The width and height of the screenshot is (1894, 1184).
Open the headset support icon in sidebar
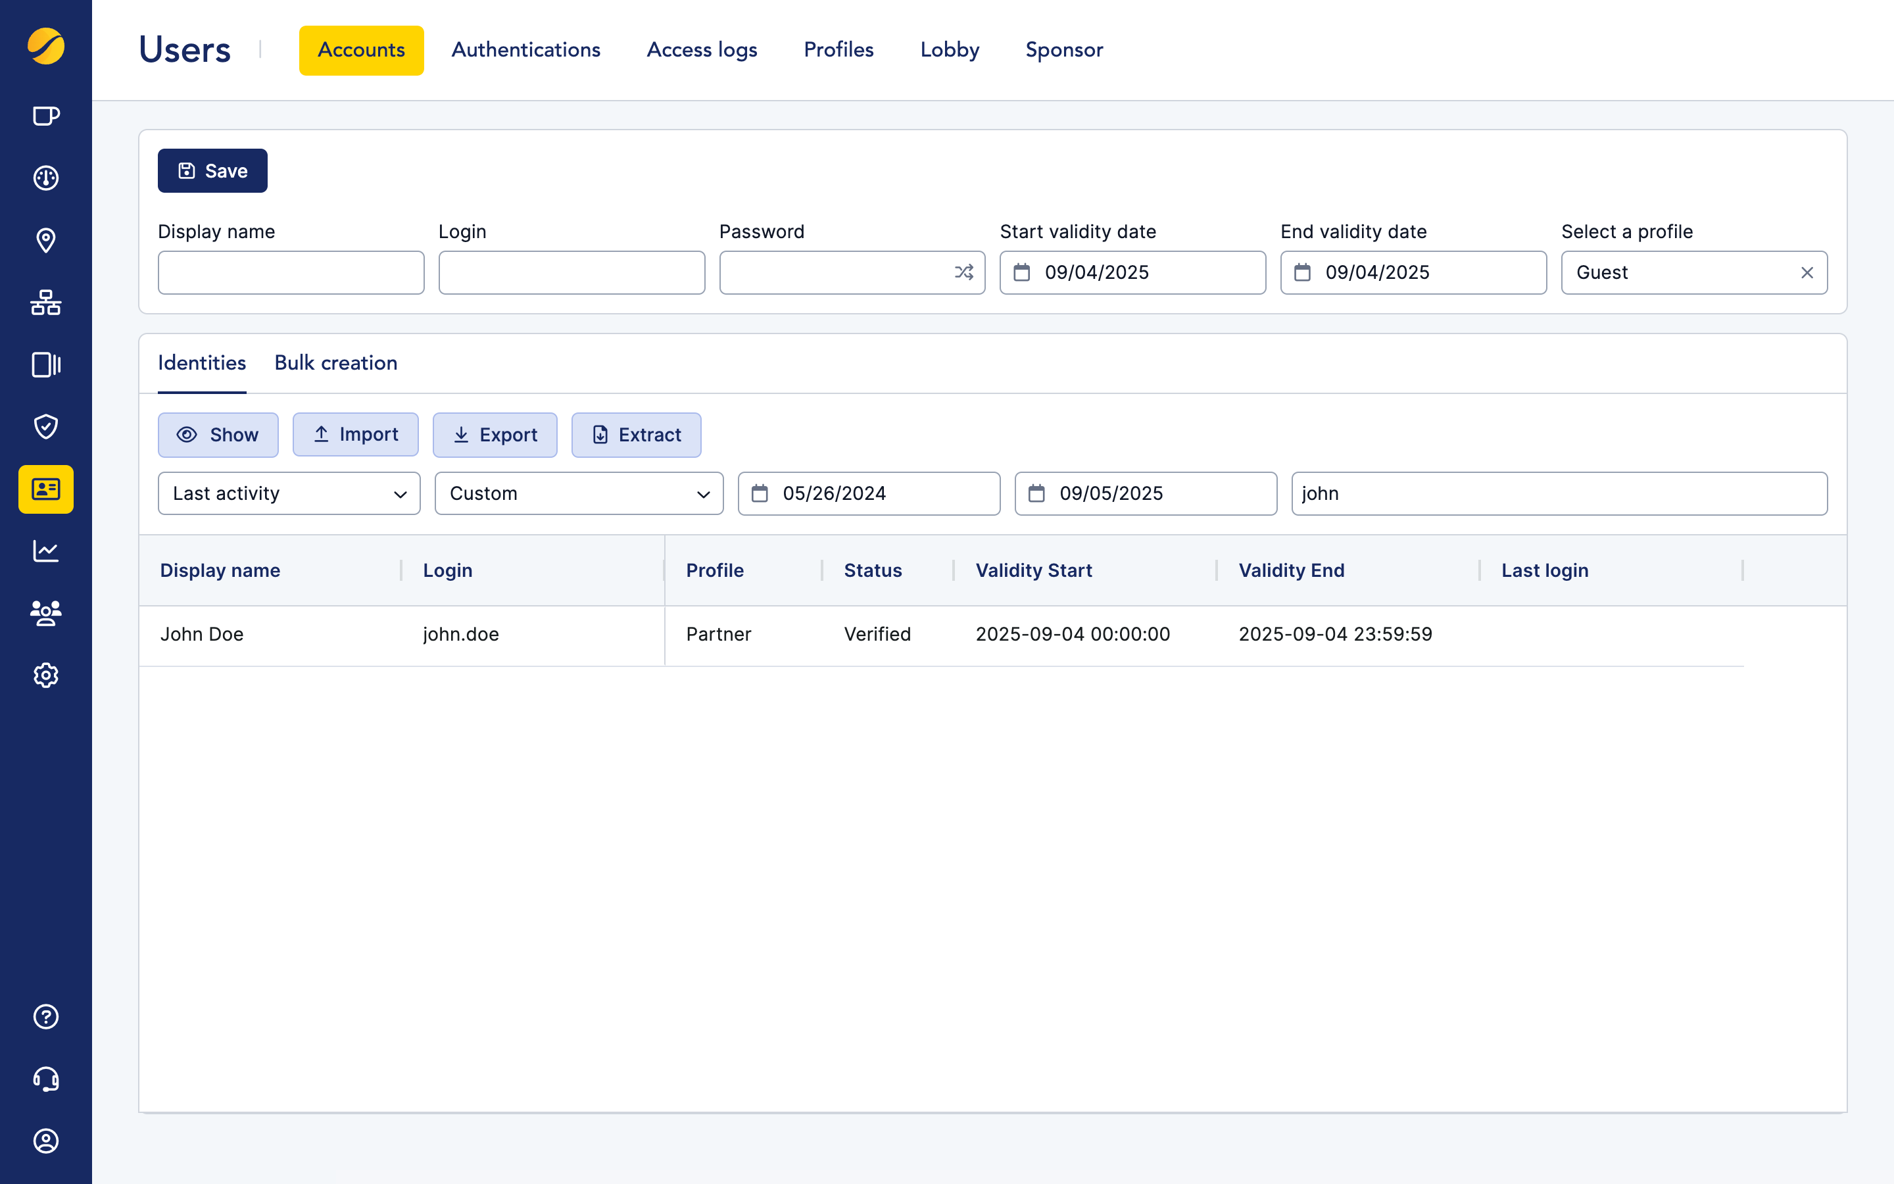(x=45, y=1079)
